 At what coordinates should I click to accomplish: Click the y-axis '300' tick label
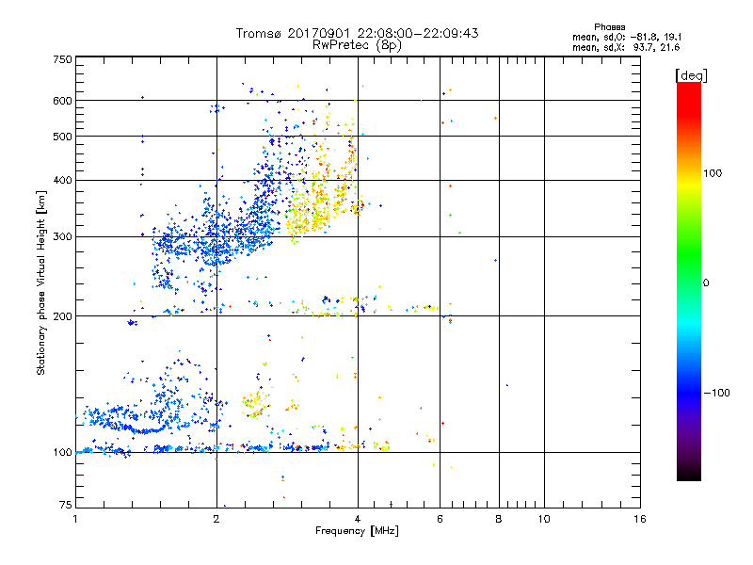(x=62, y=236)
